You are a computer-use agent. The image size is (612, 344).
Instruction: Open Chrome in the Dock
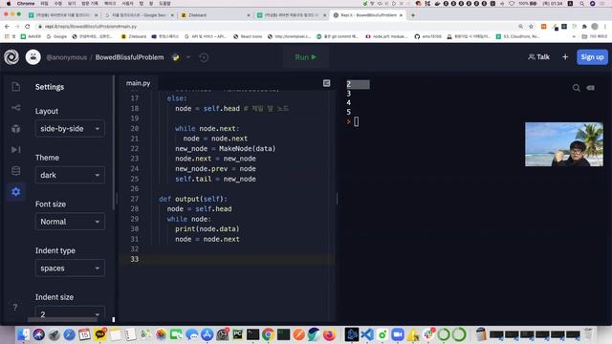click(268, 334)
